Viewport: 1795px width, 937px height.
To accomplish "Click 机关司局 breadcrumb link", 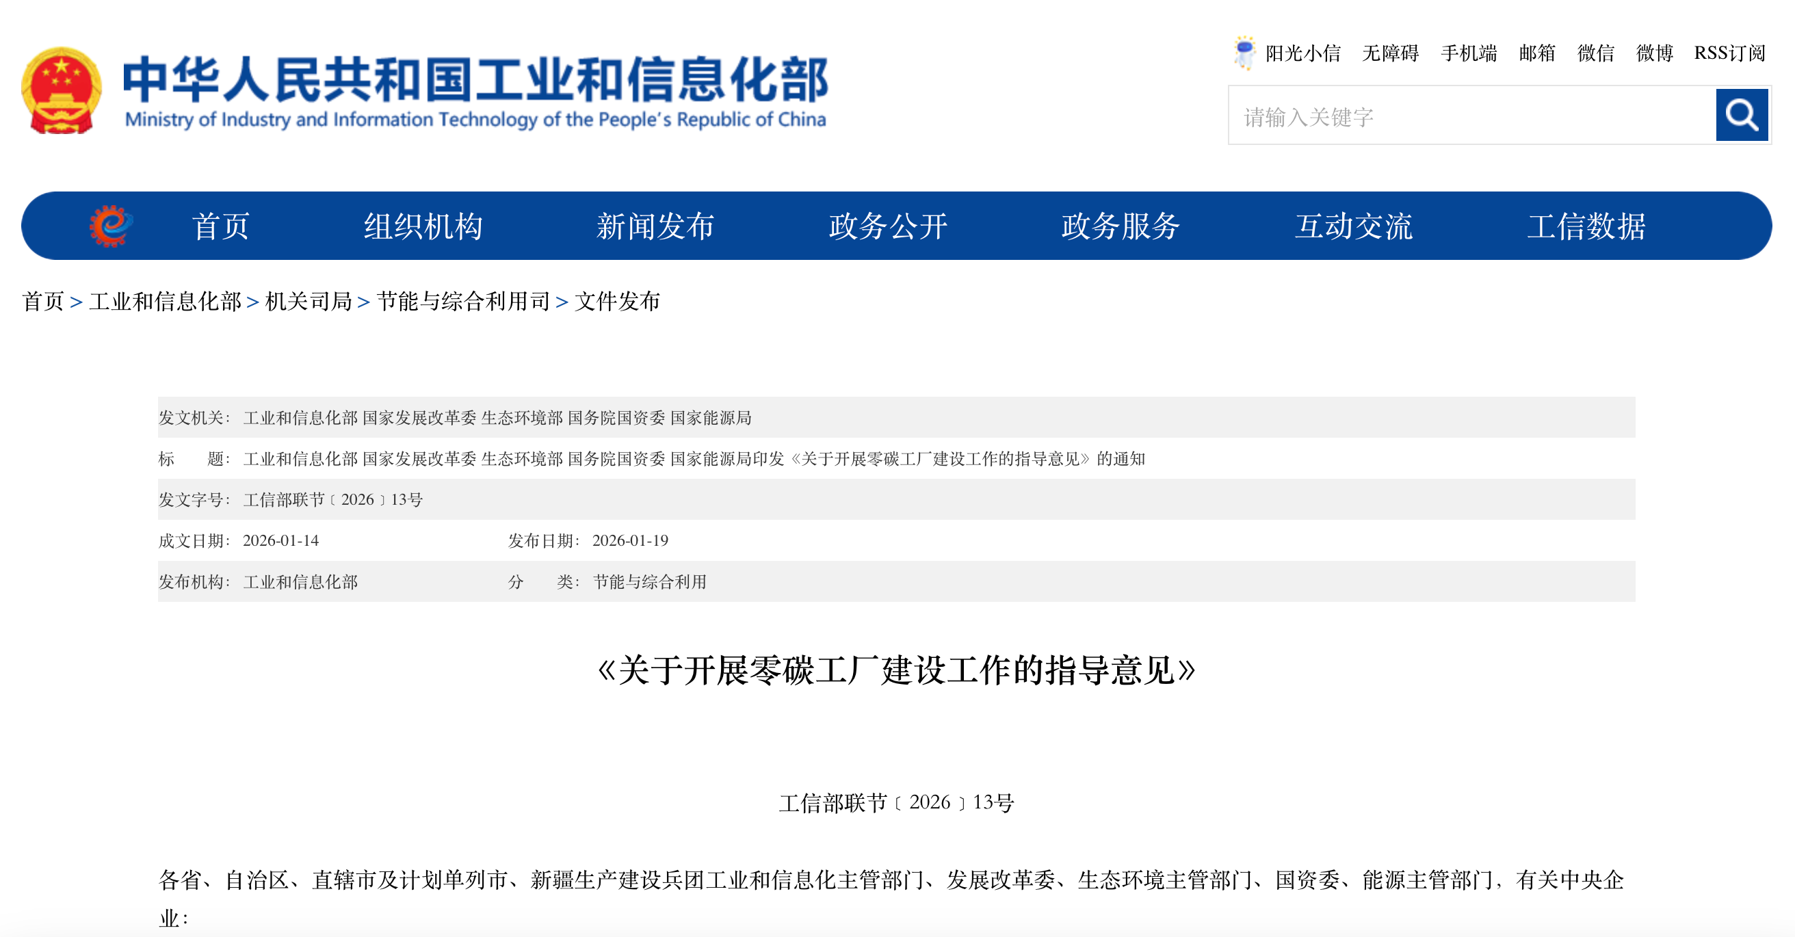I will click(309, 302).
